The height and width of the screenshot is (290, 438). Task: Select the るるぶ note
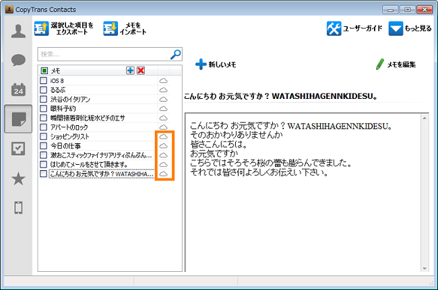(58, 89)
